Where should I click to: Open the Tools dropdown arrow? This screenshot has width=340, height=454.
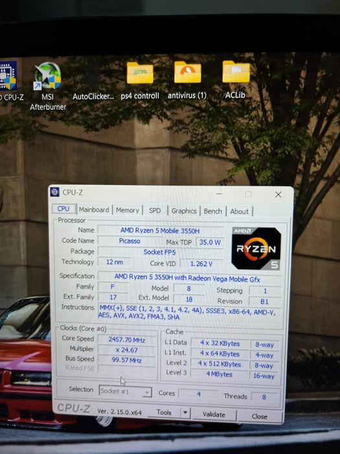(185, 412)
